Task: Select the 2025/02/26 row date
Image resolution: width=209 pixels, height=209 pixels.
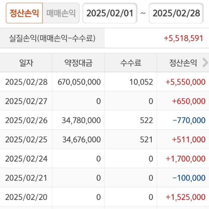Action: pos(26,121)
